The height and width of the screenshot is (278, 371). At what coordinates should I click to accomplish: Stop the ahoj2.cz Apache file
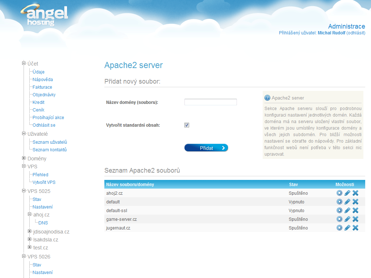(339, 193)
